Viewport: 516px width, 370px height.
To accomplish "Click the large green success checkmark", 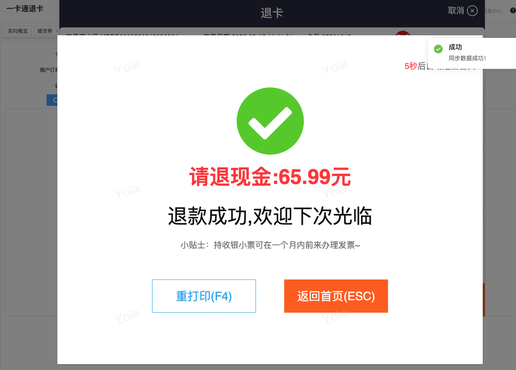I will pos(270,121).
